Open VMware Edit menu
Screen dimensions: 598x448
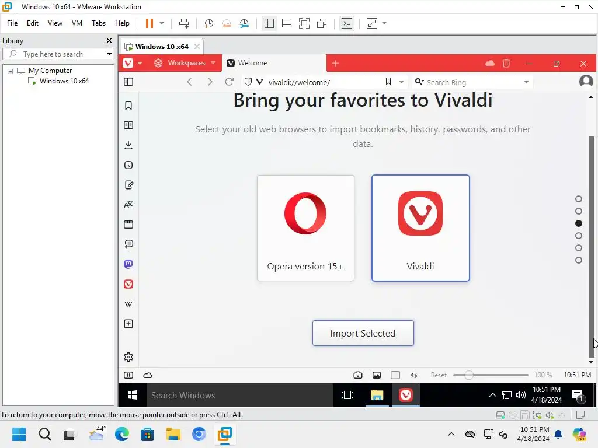[x=33, y=23]
